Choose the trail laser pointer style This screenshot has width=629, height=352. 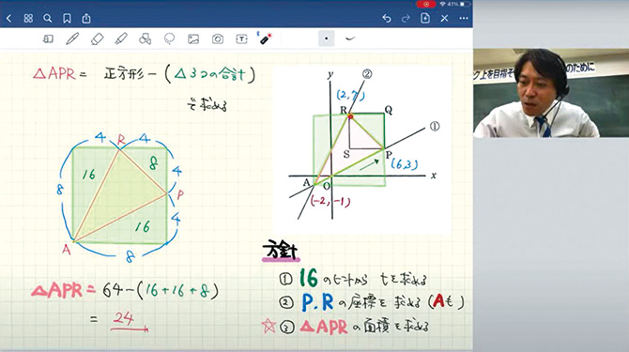(350, 38)
